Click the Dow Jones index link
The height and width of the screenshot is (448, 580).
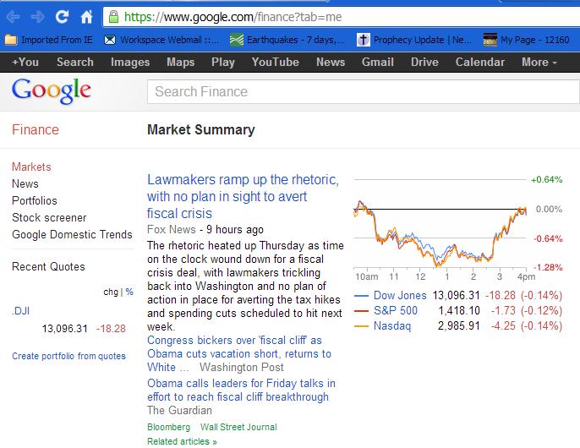(x=400, y=295)
